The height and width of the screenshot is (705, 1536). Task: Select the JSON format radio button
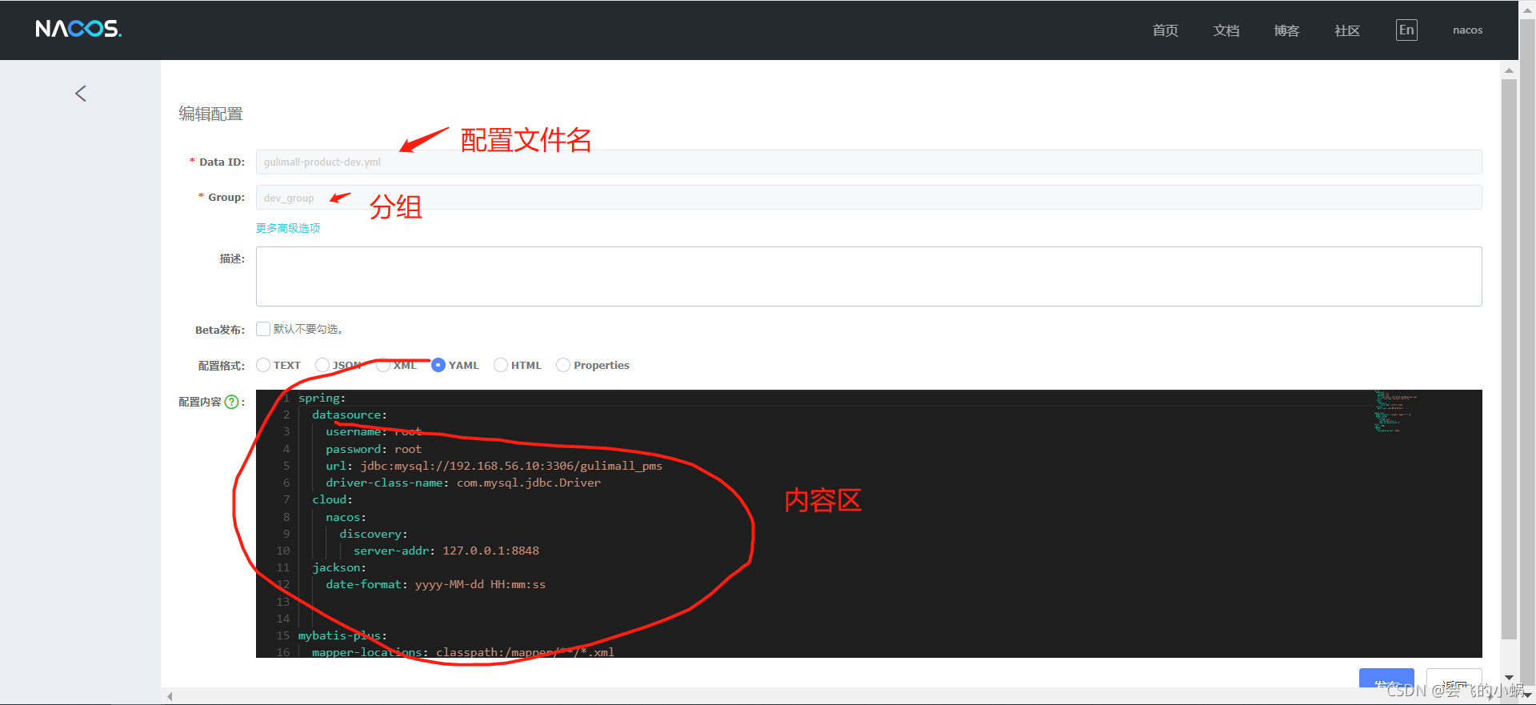322,365
